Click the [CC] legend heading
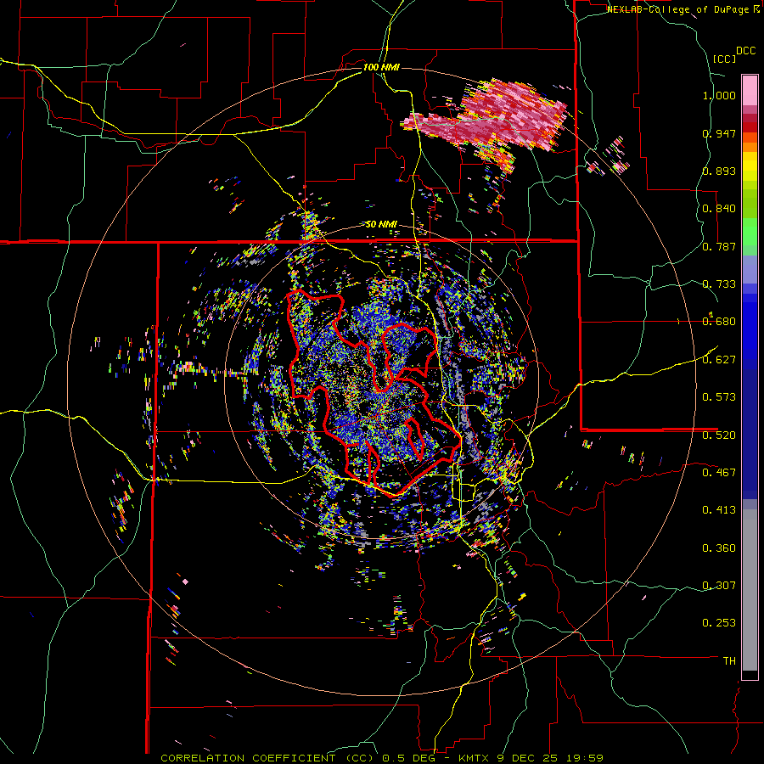This screenshot has height=764, width=764. point(724,59)
